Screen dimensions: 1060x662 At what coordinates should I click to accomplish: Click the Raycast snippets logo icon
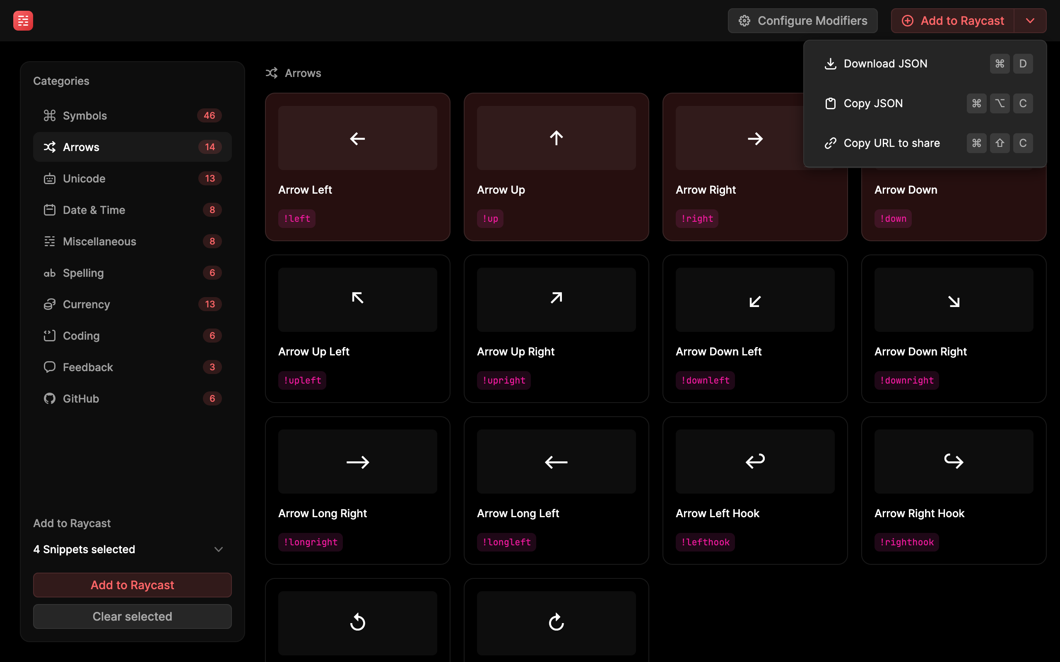coord(23,21)
